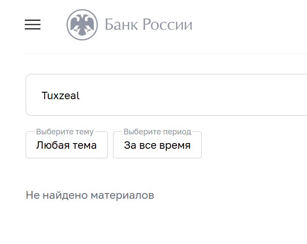The height and width of the screenshot is (244, 307).
Task: Open the За все время period dropdown
Action: click(157, 145)
